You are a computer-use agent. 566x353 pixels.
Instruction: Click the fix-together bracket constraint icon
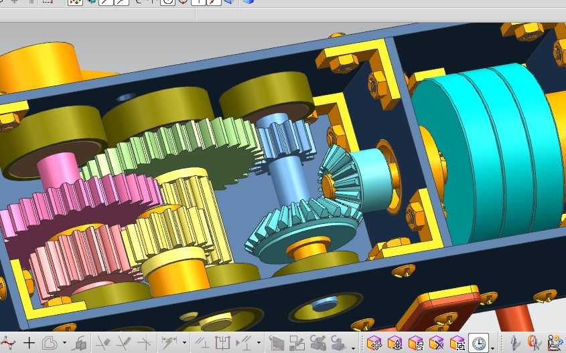223,343
